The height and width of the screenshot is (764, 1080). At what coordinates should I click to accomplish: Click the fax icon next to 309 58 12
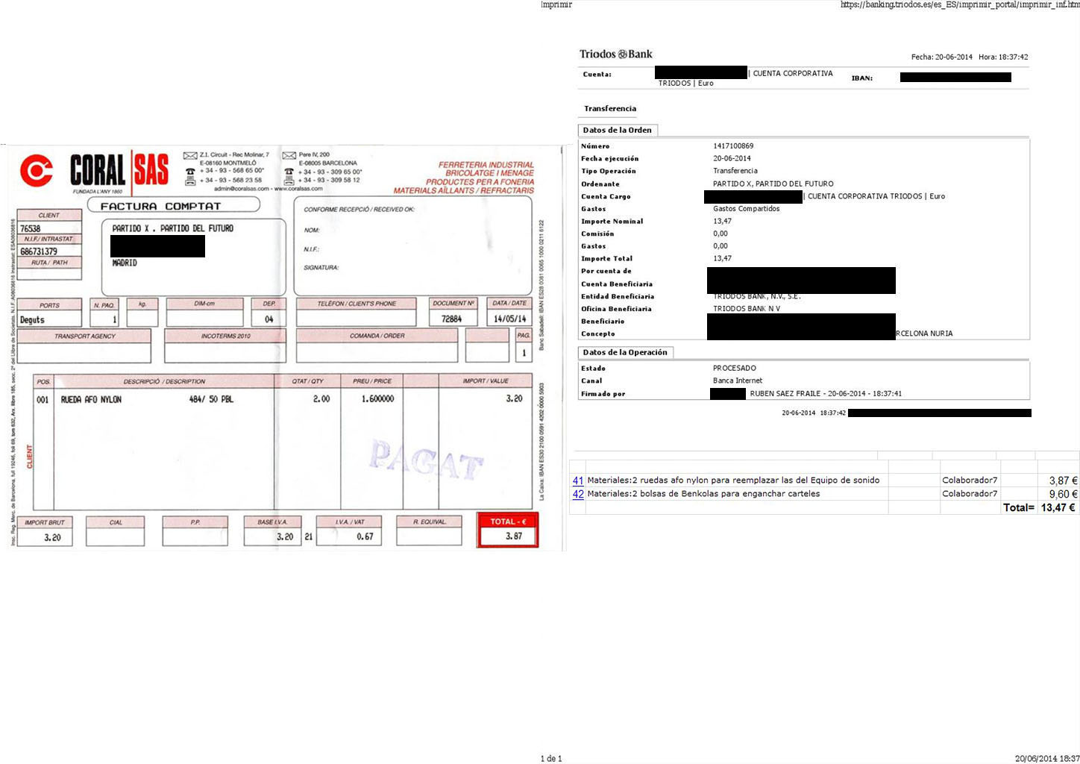point(289,181)
